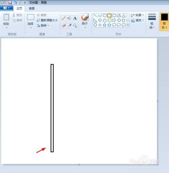
Task: Choose the highlighted Rectangle shape
Action: pyautogui.click(x=109, y=16)
